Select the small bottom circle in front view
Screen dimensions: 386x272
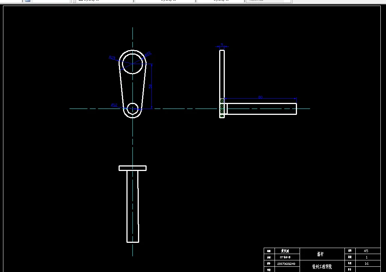tap(132, 109)
